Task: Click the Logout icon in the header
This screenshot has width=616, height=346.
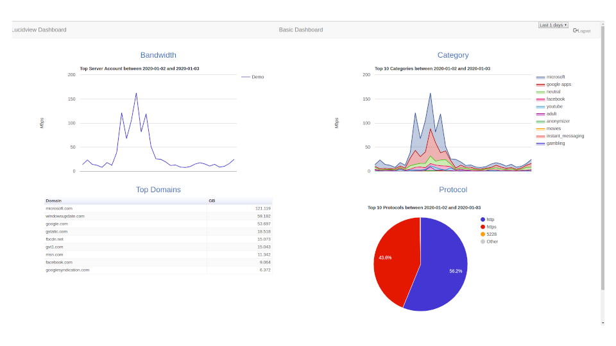Action: [x=576, y=30]
